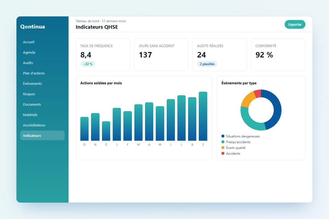Open the Audits réalisés card
The width and height of the screenshot is (329, 219).
point(220,54)
